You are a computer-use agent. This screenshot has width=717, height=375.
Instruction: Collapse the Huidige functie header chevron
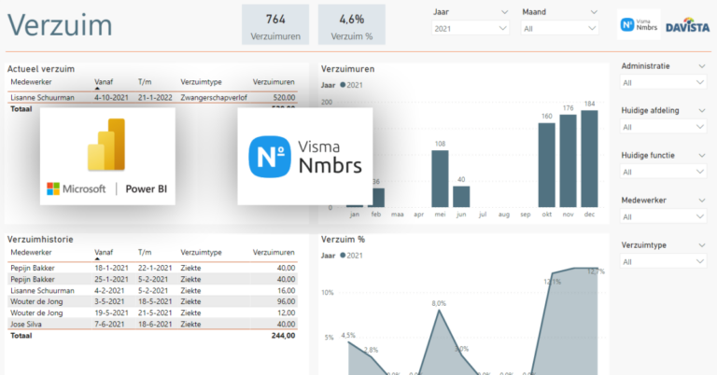click(x=702, y=155)
